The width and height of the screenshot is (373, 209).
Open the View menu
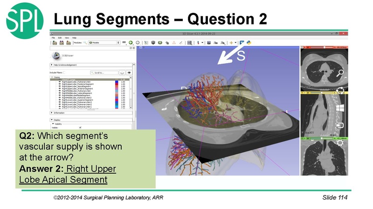click(x=67, y=38)
